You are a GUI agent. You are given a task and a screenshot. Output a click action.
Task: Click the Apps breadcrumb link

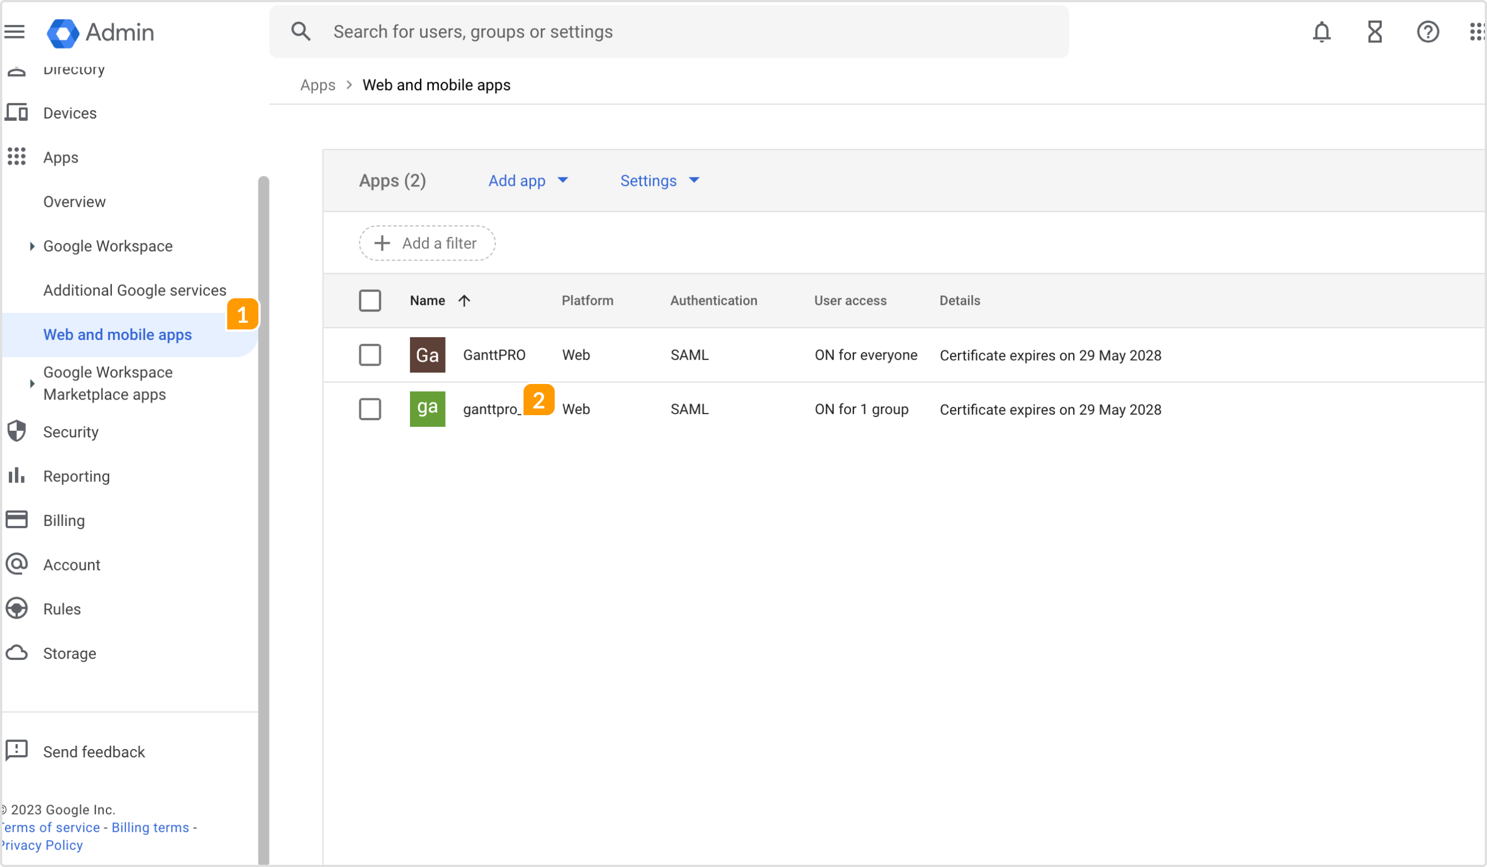click(x=317, y=85)
